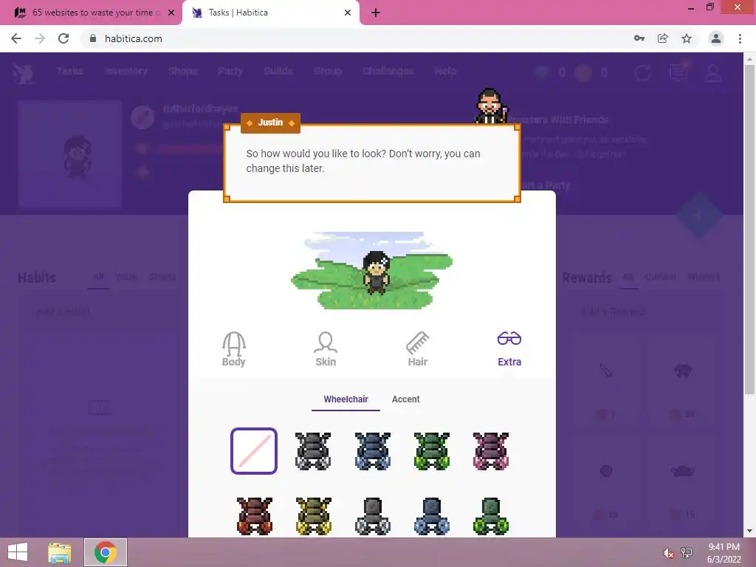Open the taskbar clock showing 9:41 PM
Image resolution: width=756 pixels, height=567 pixels.
(x=724, y=553)
